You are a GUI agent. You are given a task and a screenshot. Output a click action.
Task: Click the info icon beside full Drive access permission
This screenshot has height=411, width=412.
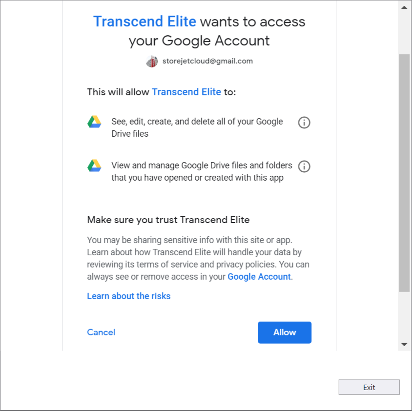tap(304, 123)
